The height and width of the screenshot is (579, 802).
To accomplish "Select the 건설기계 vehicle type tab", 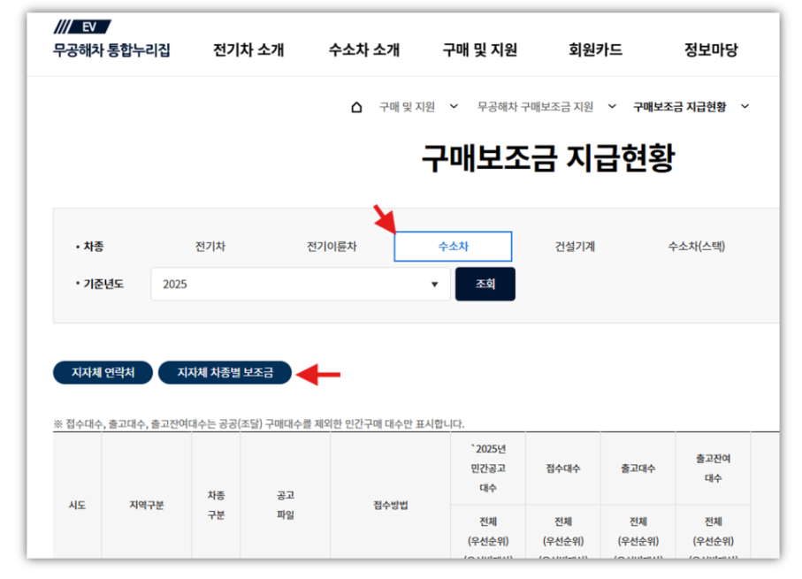I will tap(575, 247).
